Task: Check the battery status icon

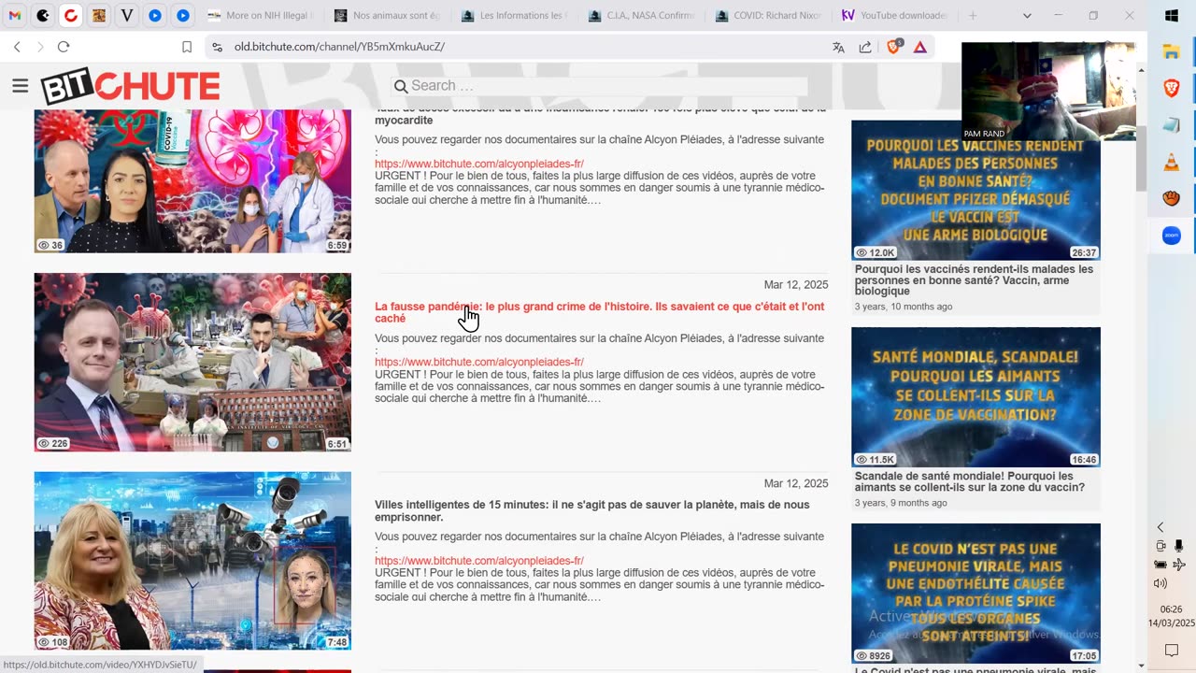Action: [1161, 565]
